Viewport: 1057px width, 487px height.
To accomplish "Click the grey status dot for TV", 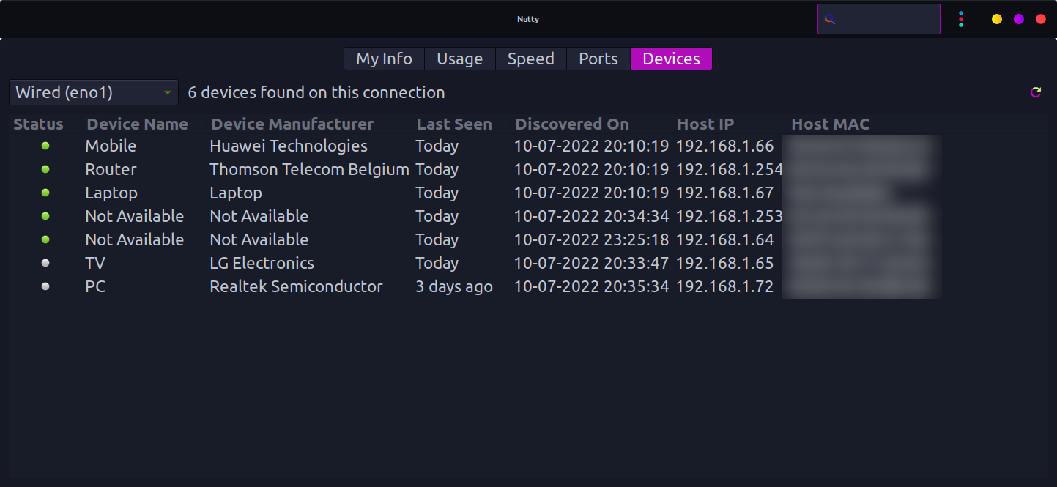I will click(45, 263).
